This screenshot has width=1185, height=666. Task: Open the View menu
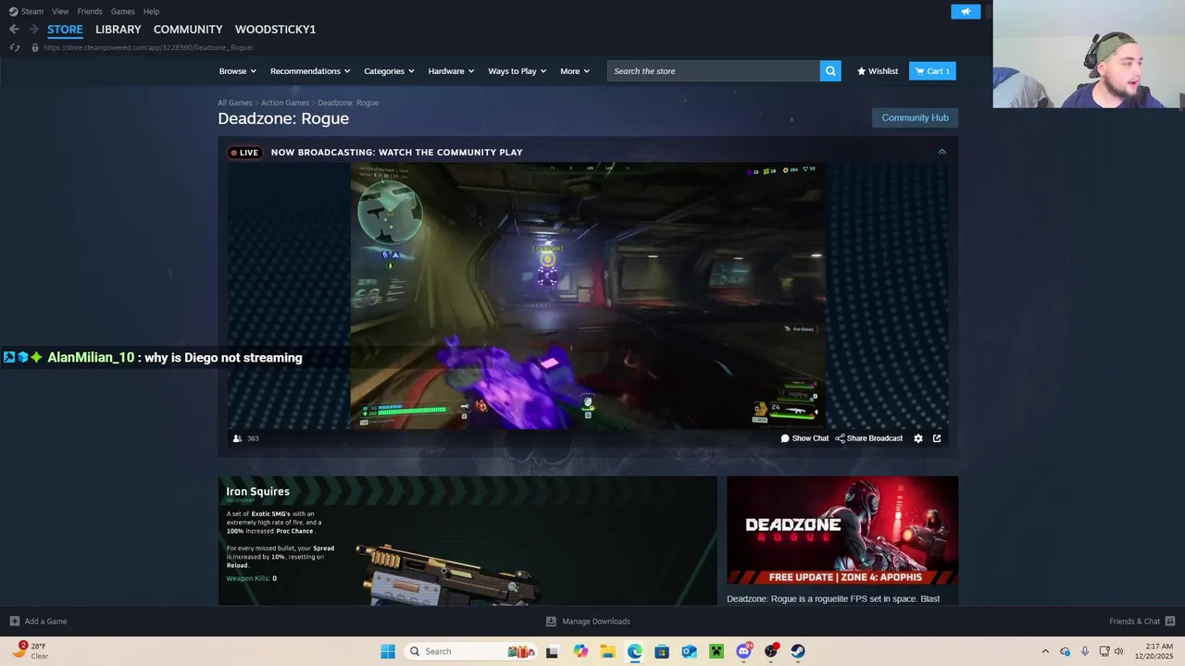point(60,11)
